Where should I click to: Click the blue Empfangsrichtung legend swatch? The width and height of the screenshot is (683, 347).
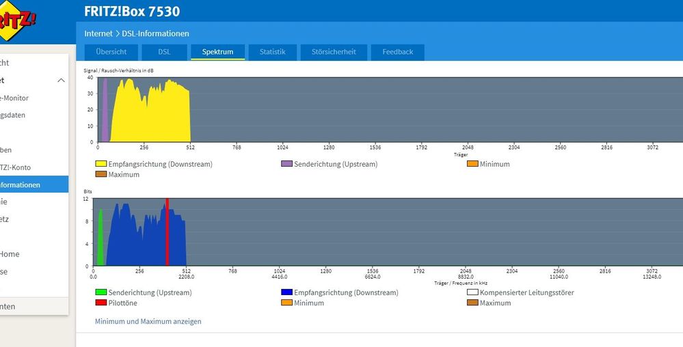point(286,292)
